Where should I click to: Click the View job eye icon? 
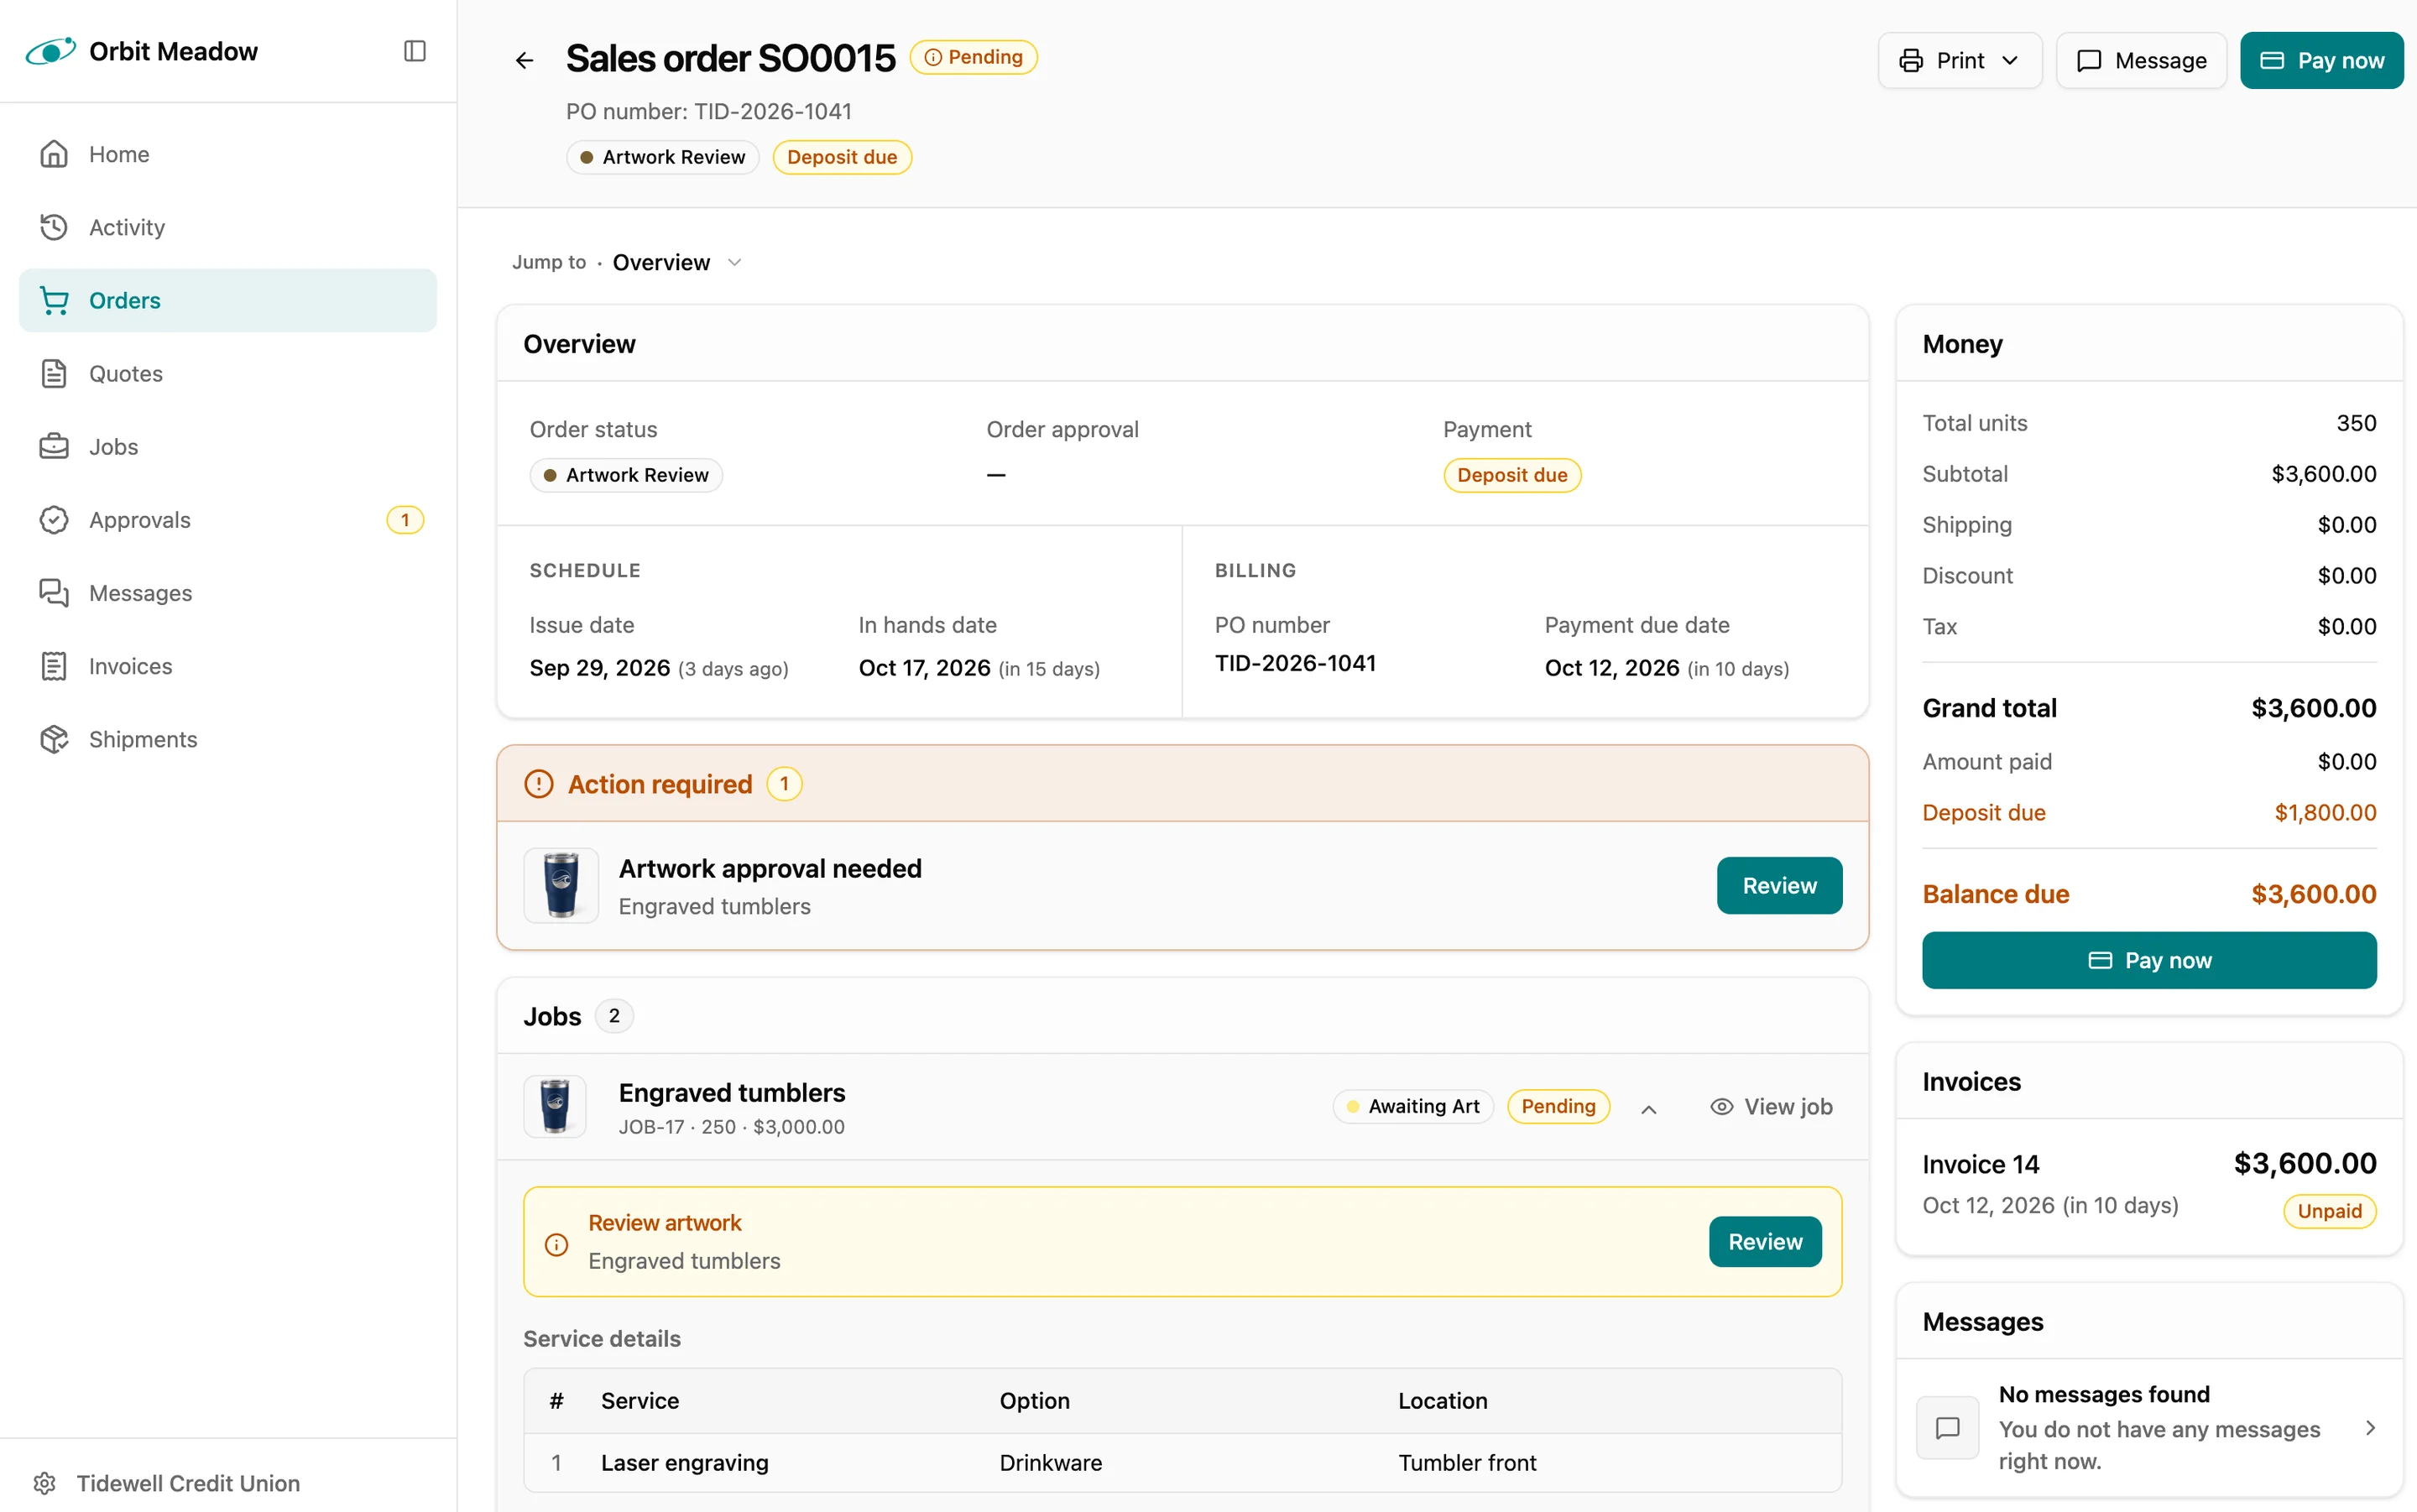(1721, 1106)
